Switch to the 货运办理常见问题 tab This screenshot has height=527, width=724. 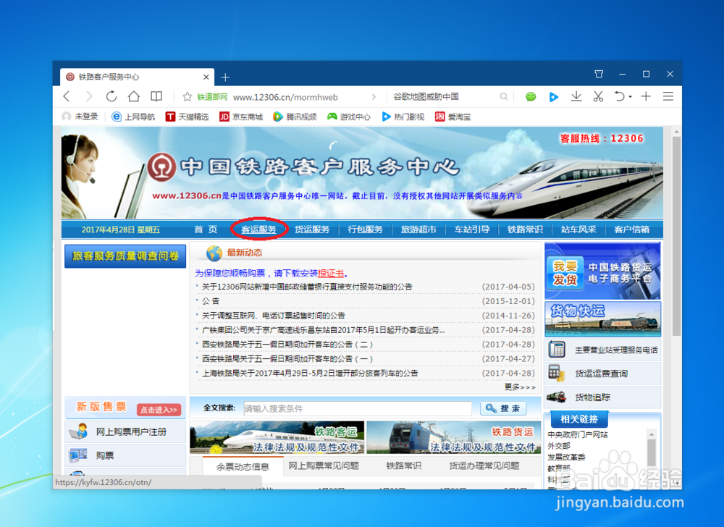click(x=484, y=465)
